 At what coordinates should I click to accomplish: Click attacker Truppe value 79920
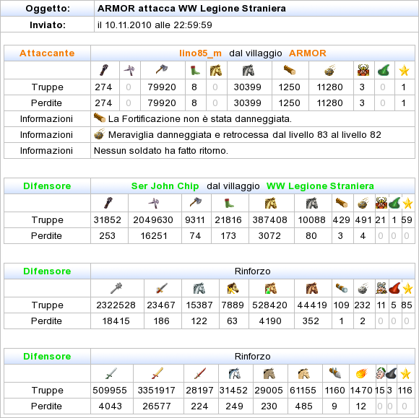click(162, 87)
